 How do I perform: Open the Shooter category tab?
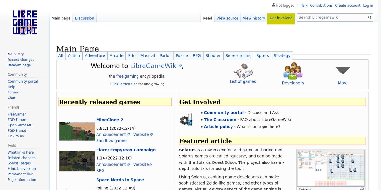[x=213, y=55]
